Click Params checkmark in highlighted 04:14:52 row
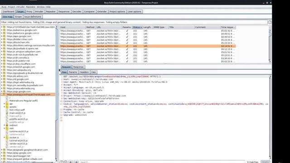The image size is (290, 163). 127,46
